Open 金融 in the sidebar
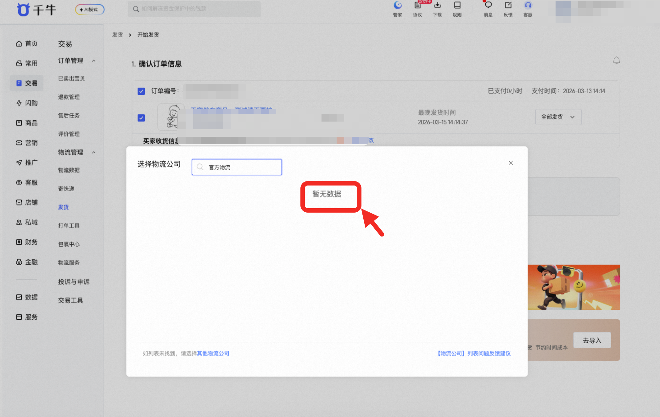The image size is (660, 417). coord(27,262)
